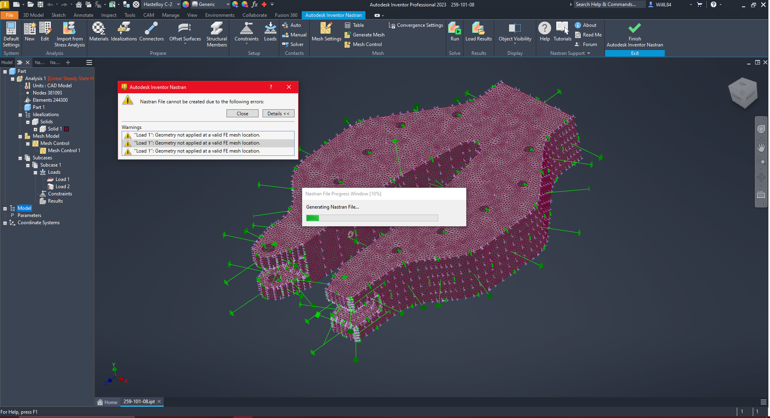Click the Nastran file generation progress bar

tap(371, 218)
